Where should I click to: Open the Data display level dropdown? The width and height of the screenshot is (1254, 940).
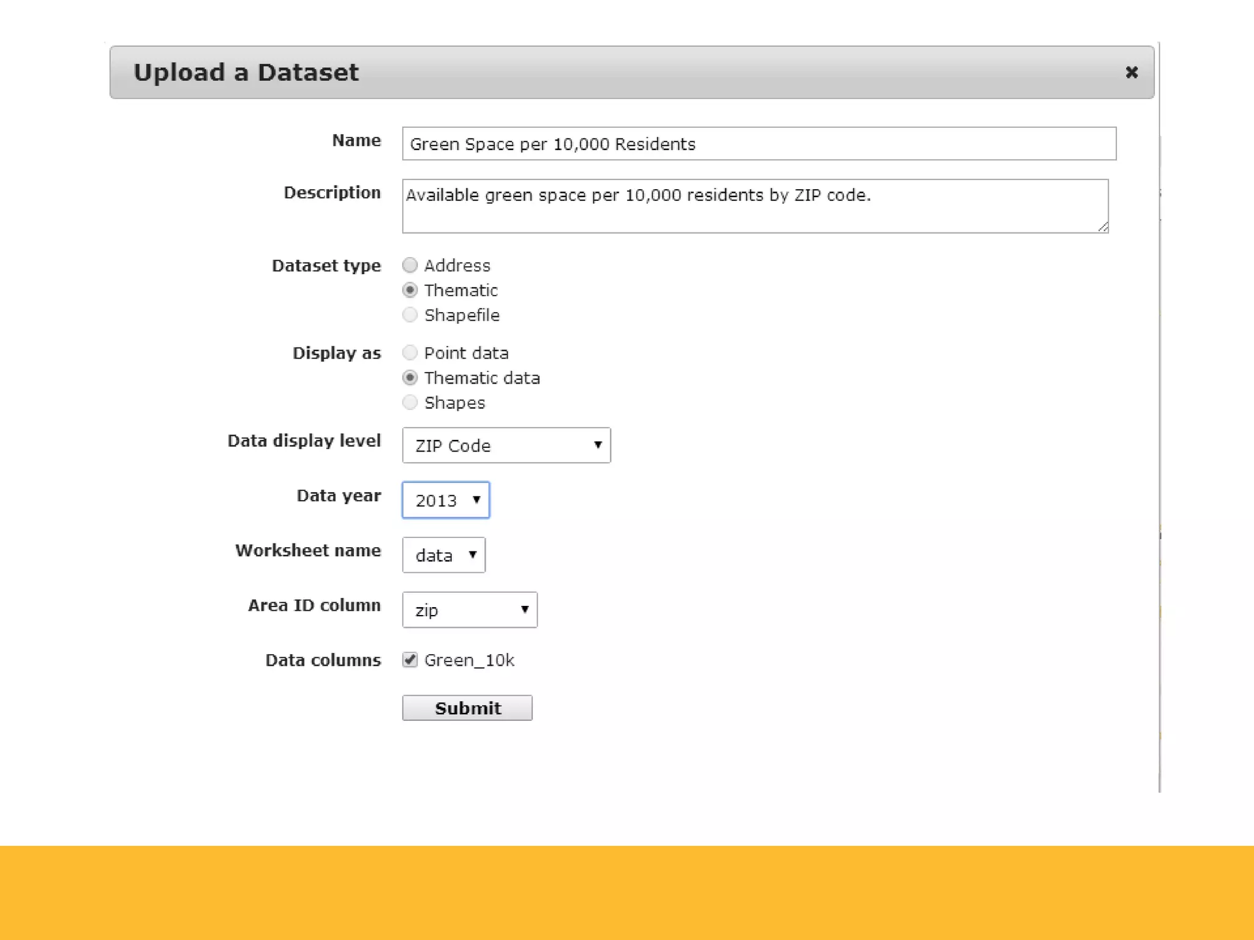[505, 446]
